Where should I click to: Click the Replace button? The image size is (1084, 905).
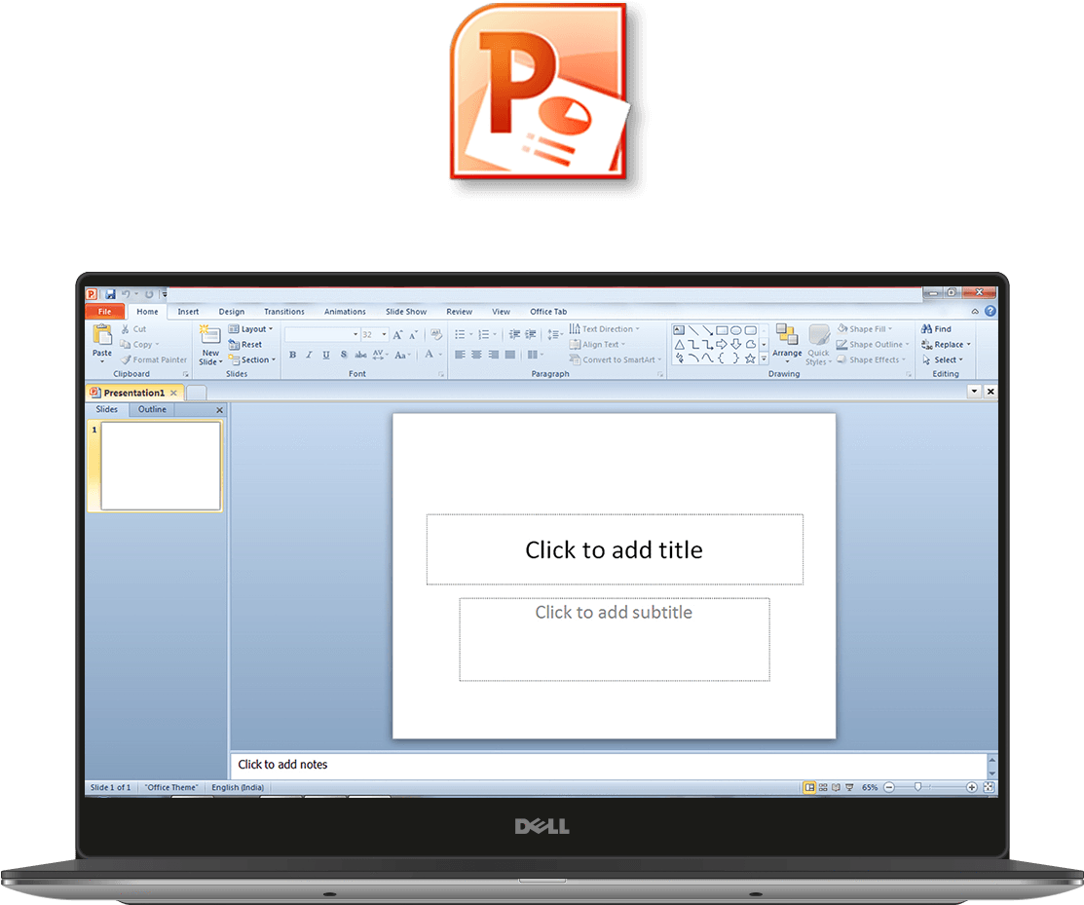coord(946,344)
